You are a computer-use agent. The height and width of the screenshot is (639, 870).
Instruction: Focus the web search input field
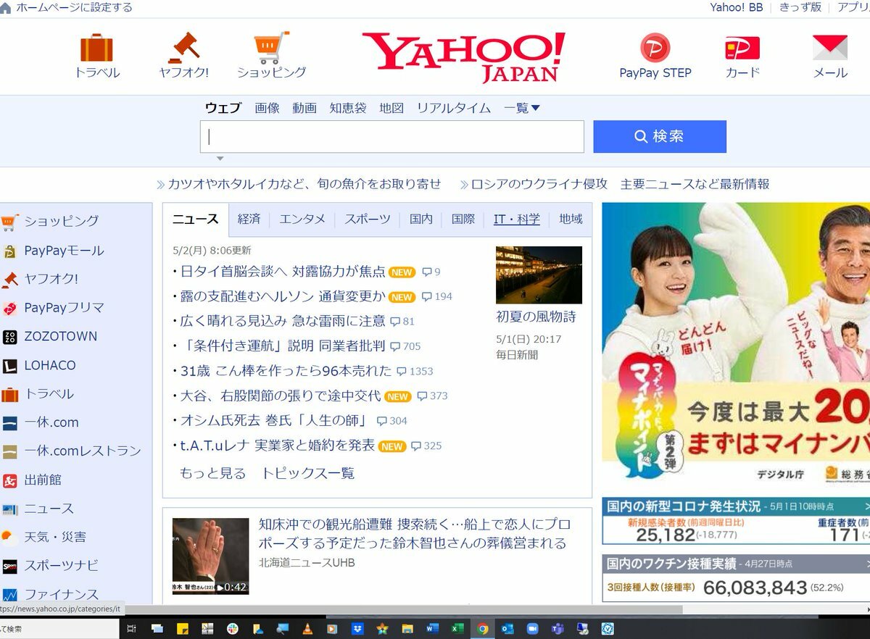(392, 136)
